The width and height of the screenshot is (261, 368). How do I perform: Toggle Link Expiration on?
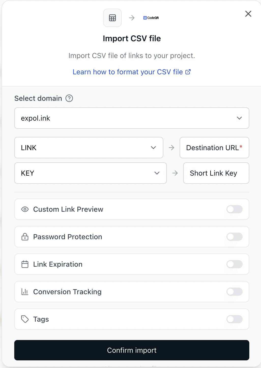pyautogui.click(x=234, y=264)
